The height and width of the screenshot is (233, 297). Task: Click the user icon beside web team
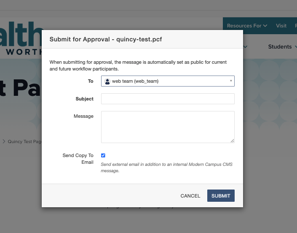pos(107,81)
